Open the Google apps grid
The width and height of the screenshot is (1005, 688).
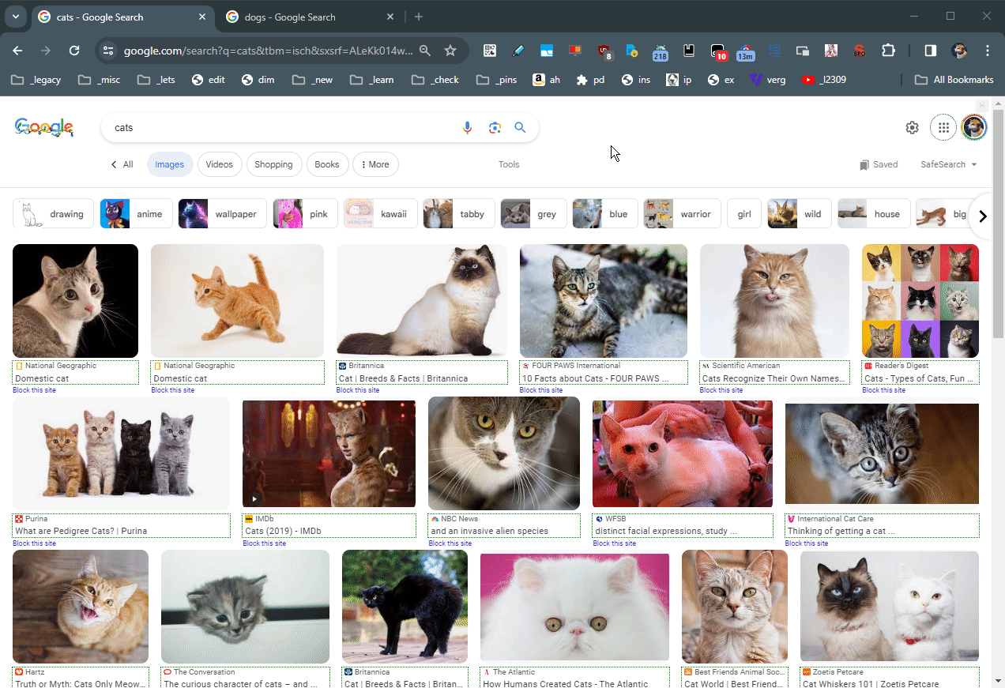943,128
